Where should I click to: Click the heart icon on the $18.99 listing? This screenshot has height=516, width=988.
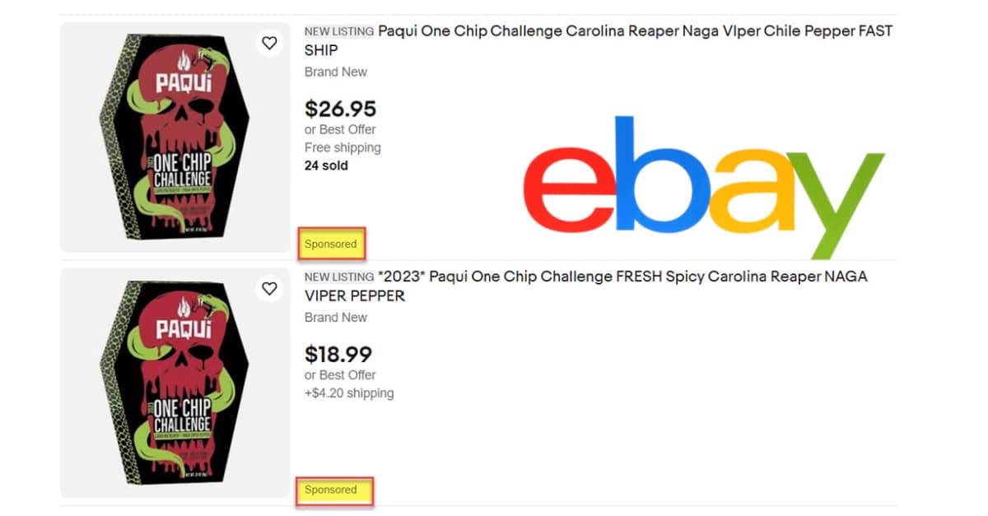click(x=269, y=288)
